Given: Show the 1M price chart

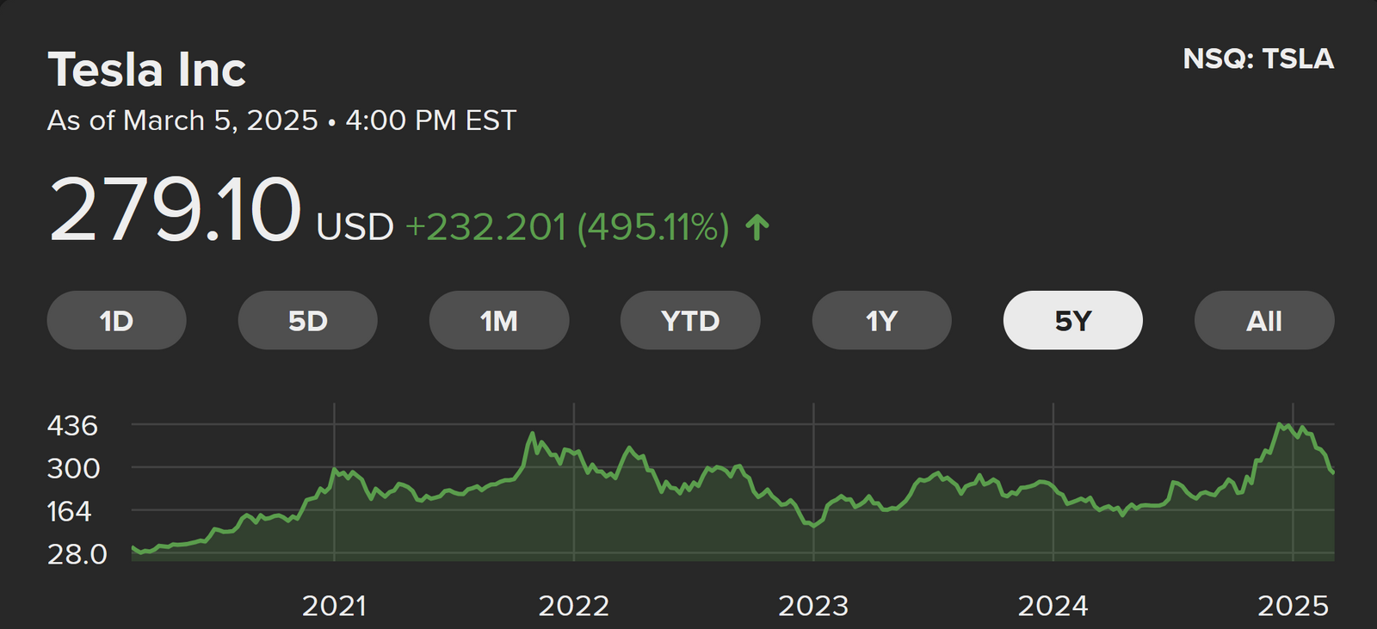Looking at the screenshot, I should (499, 321).
